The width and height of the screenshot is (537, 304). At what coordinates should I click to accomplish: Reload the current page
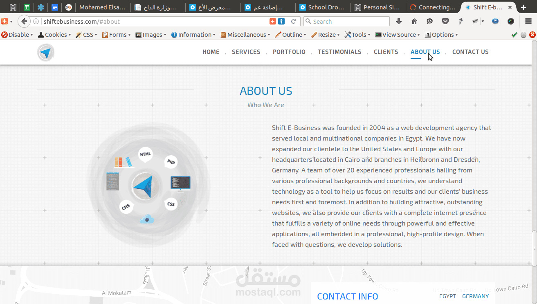[x=293, y=21]
